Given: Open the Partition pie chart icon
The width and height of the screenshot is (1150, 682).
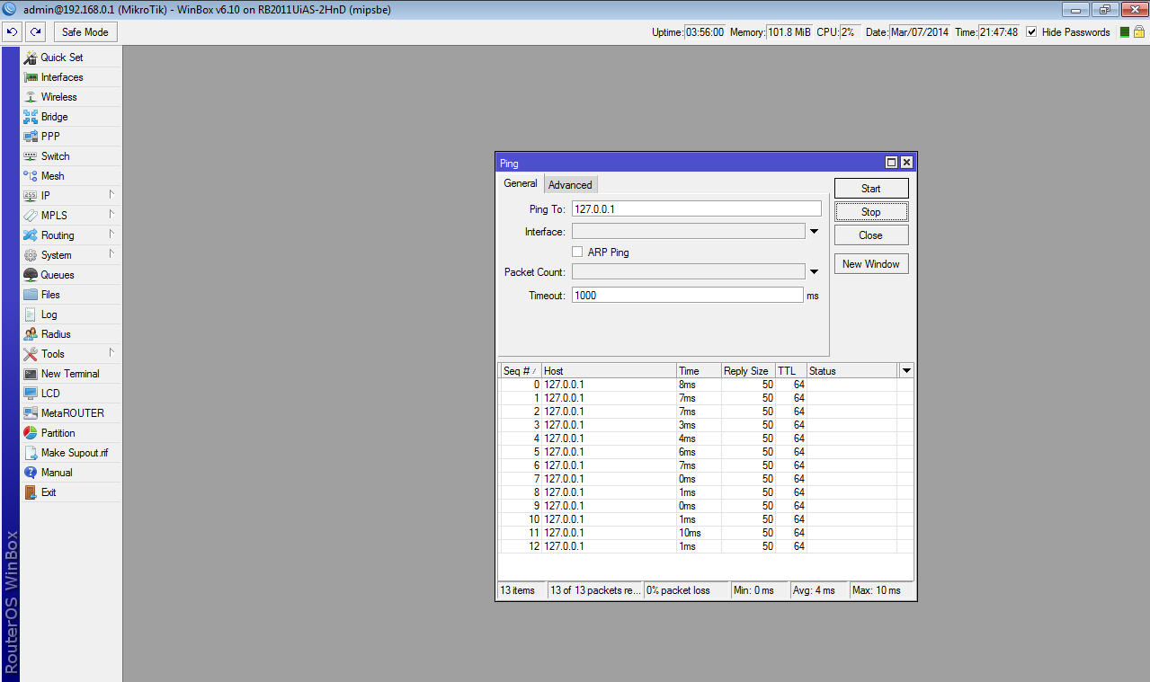Looking at the screenshot, I should pyautogui.click(x=31, y=433).
